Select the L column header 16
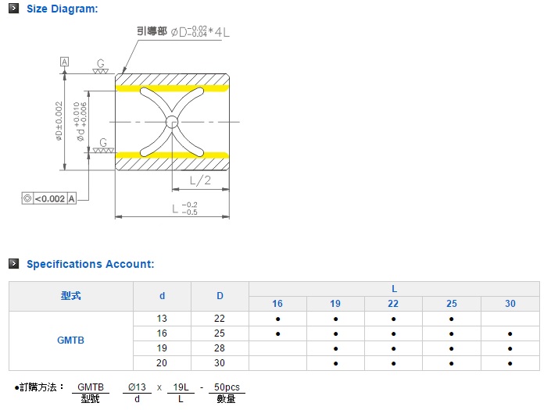Screen dimensions: 551x410 click(277, 304)
